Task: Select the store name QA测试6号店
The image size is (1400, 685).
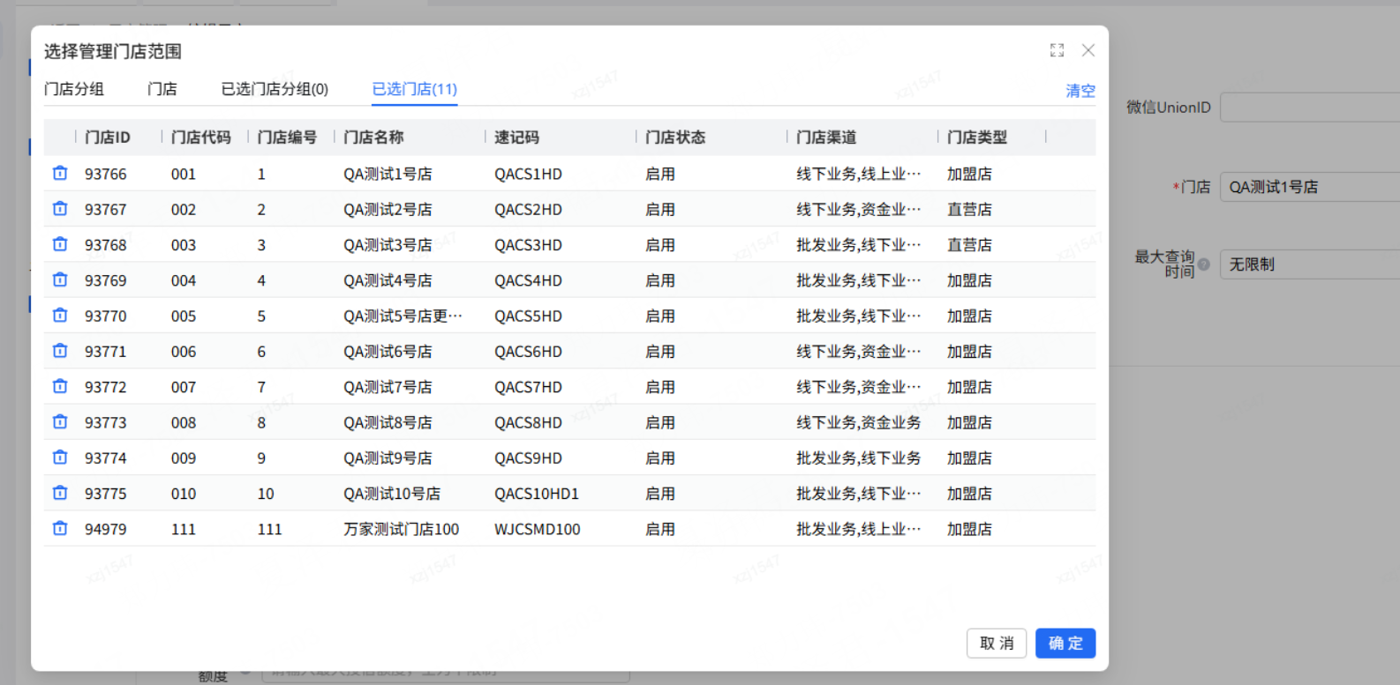Action: [388, 351]
